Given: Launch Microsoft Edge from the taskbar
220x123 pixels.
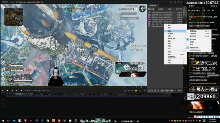Looking at the screenshot, I should coord(42,121).
